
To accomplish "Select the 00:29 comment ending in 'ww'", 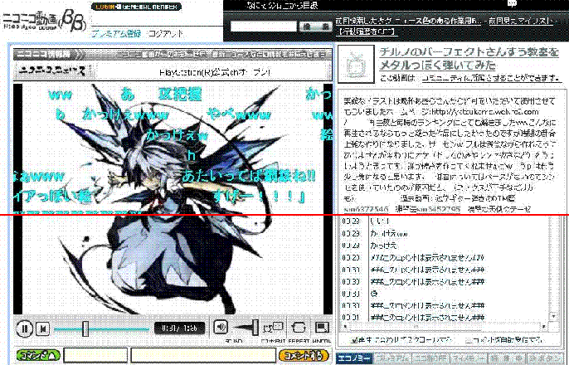I will click(443, 234).
